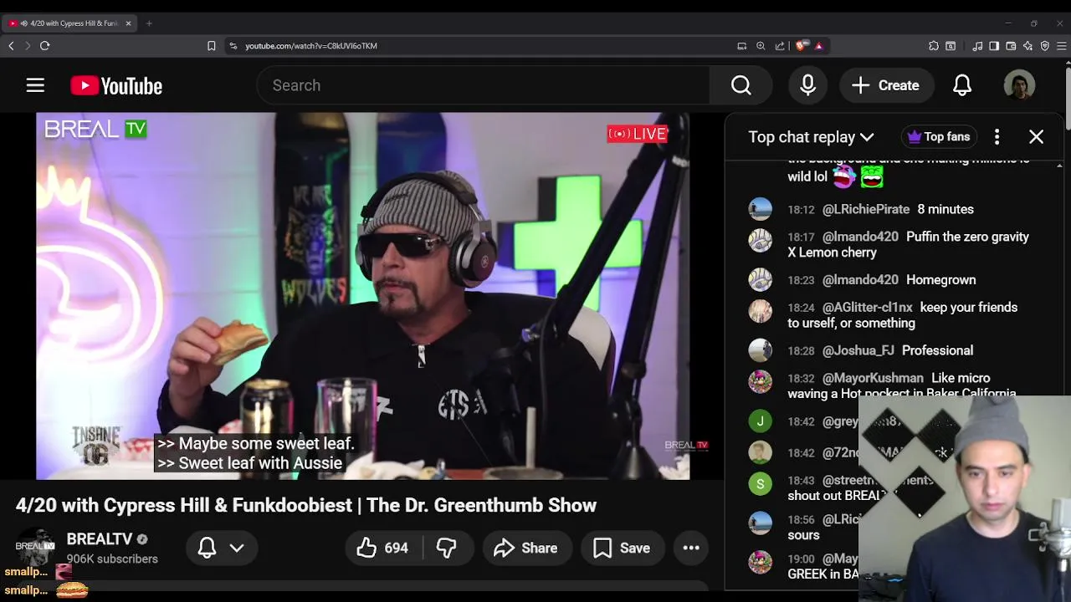
Task: Dislike the video with thumbs down
Action: point(446,548)
